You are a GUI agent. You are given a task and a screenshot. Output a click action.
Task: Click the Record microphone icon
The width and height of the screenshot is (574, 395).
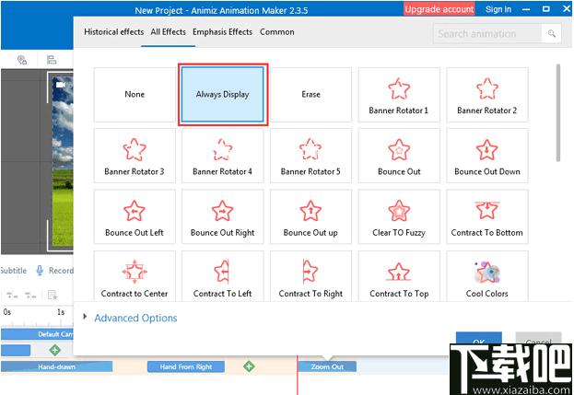(x=40, y=271)
